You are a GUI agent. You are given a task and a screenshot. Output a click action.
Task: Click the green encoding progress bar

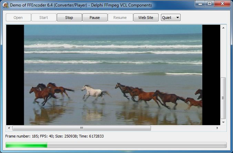pos(116,145)
